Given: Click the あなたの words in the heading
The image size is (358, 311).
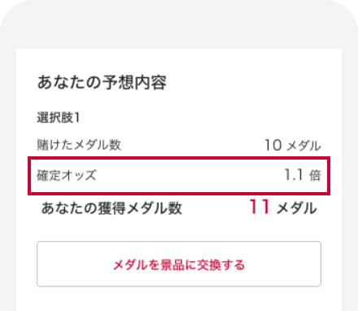Looking at the screenshot, I should 69,82.
